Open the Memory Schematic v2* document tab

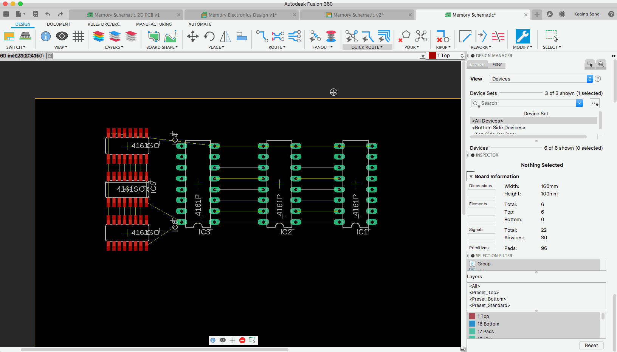pos(358,15)
